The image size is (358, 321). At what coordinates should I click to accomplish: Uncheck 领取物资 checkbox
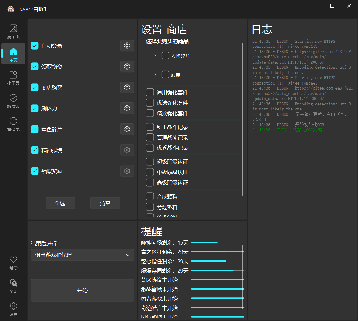35,67
